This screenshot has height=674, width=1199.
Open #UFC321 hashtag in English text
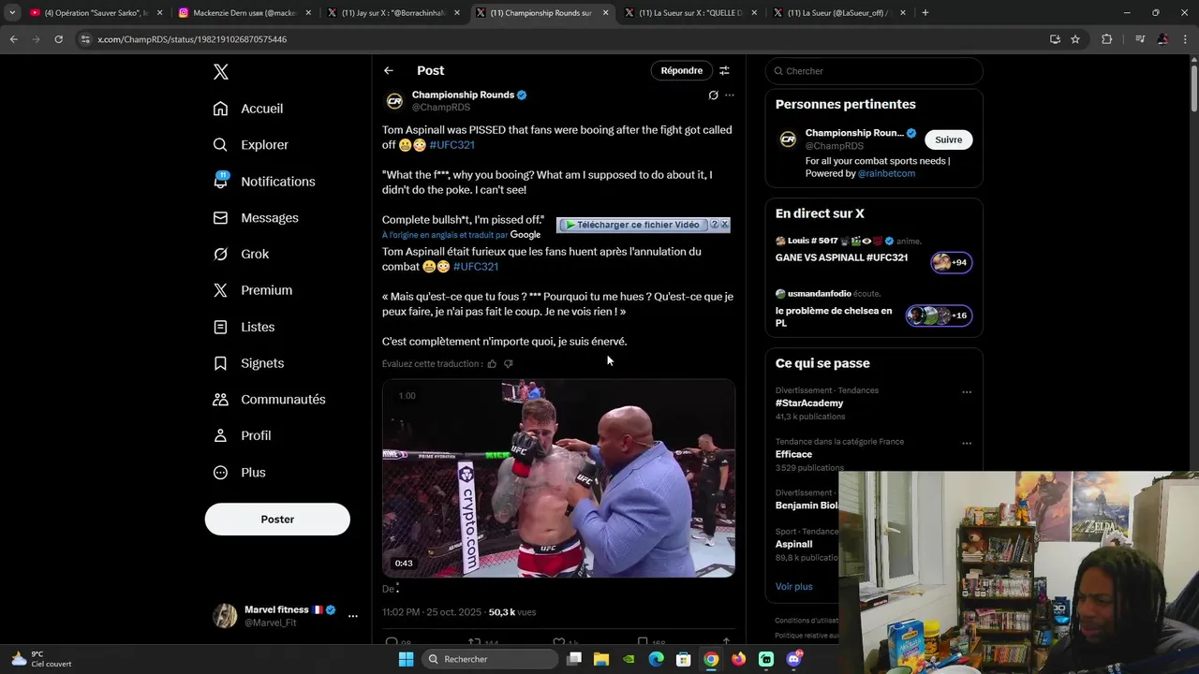coord(451,145)
